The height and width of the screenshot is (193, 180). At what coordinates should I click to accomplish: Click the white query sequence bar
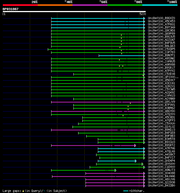pyautogui.click(x=74, y=12)
